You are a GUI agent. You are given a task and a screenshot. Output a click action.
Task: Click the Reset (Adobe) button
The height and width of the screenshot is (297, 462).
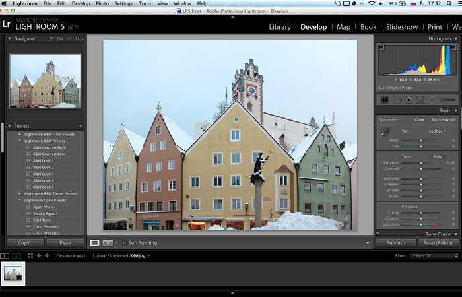(x=439, y=243)
